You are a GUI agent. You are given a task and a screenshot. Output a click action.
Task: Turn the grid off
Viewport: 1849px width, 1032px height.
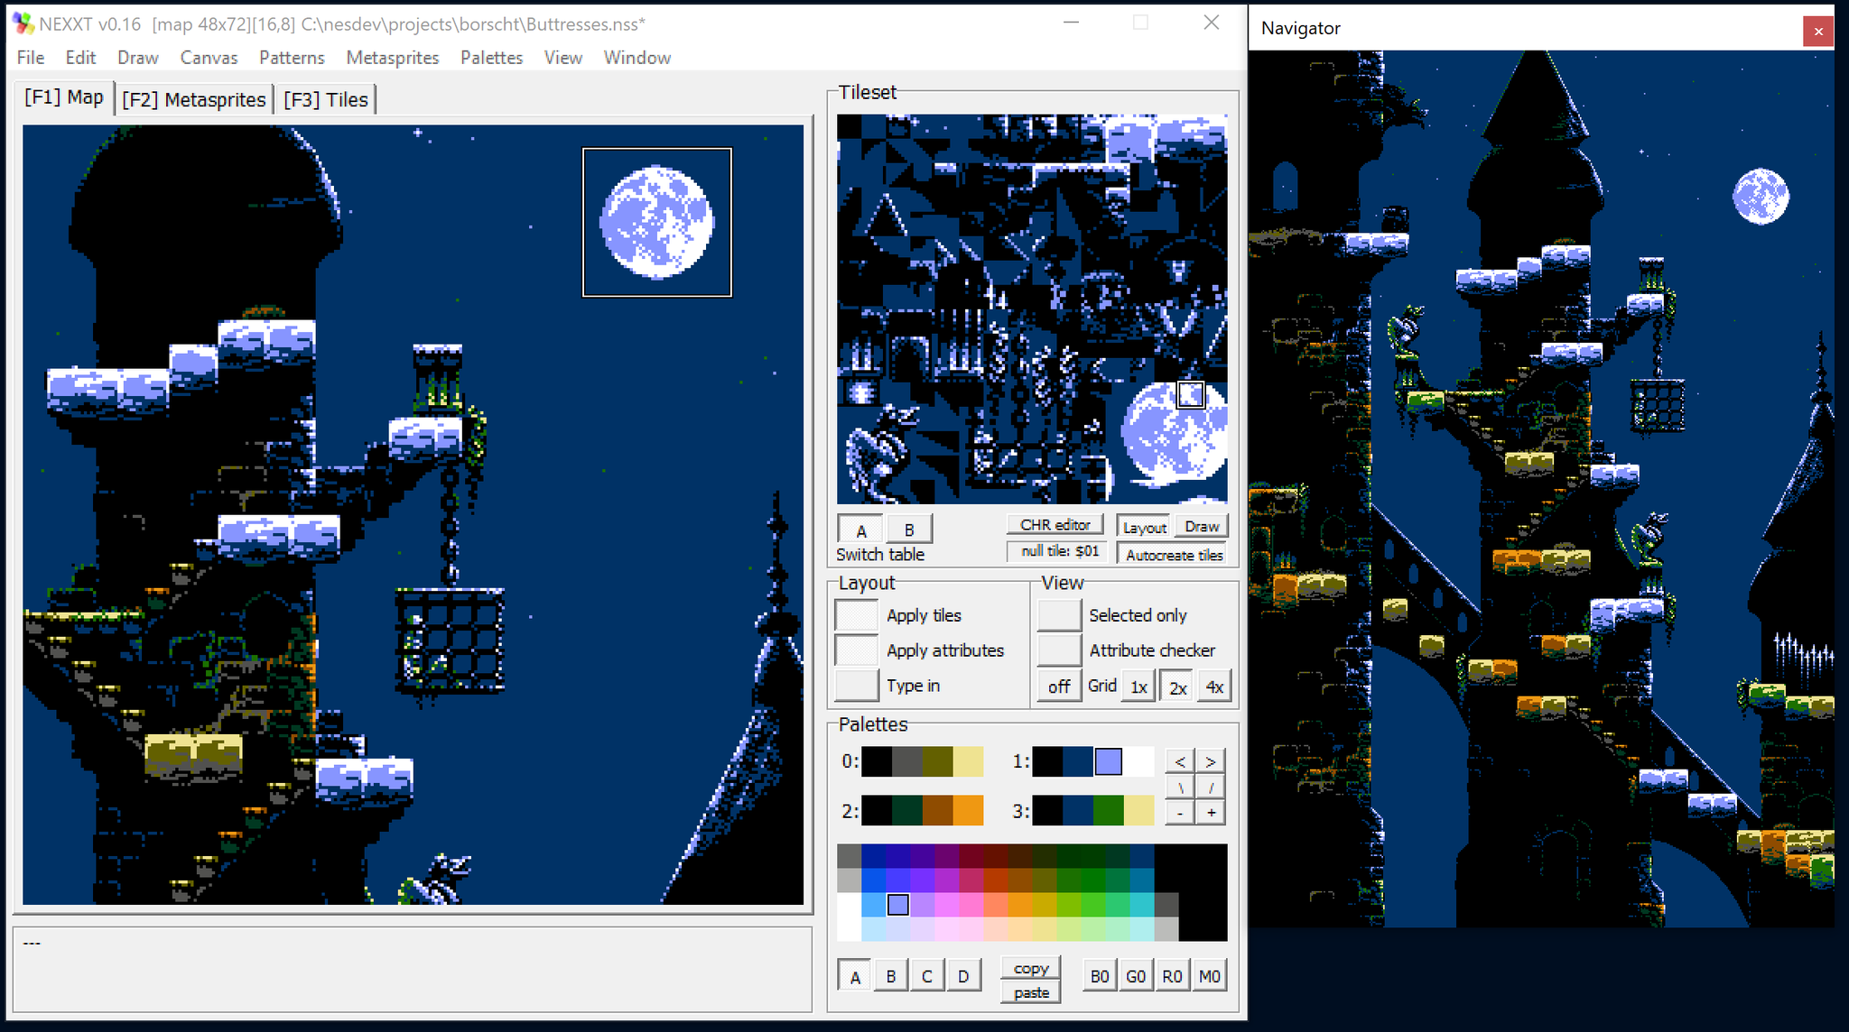coord(1059,685)
